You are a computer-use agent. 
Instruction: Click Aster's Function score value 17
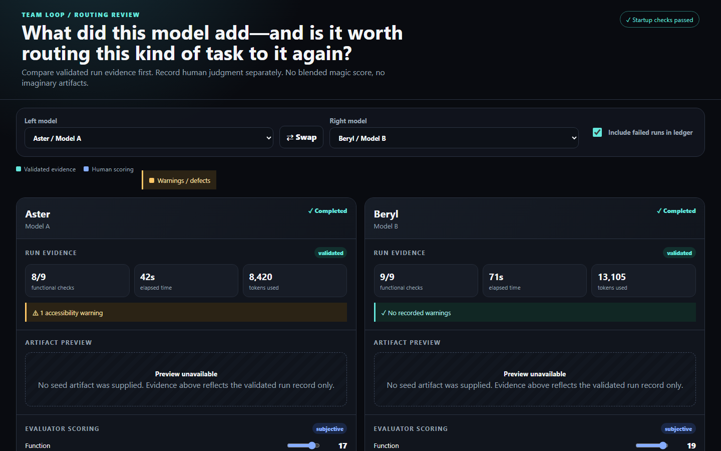(342, 445)
